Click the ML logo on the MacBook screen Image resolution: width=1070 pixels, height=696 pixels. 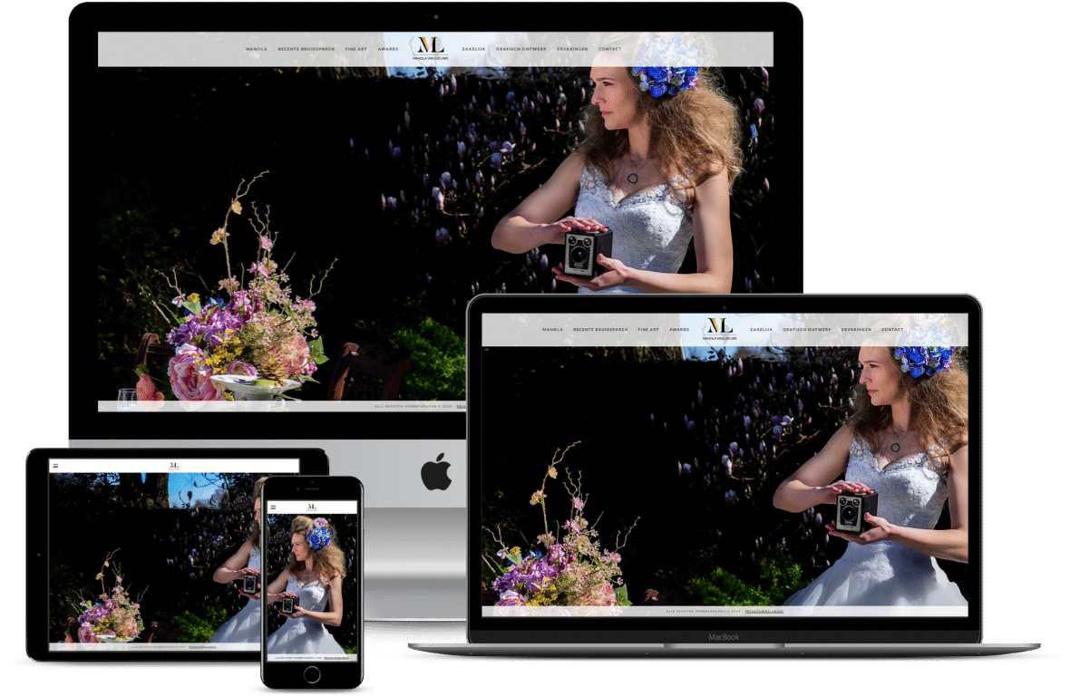[x=720, y=329]
